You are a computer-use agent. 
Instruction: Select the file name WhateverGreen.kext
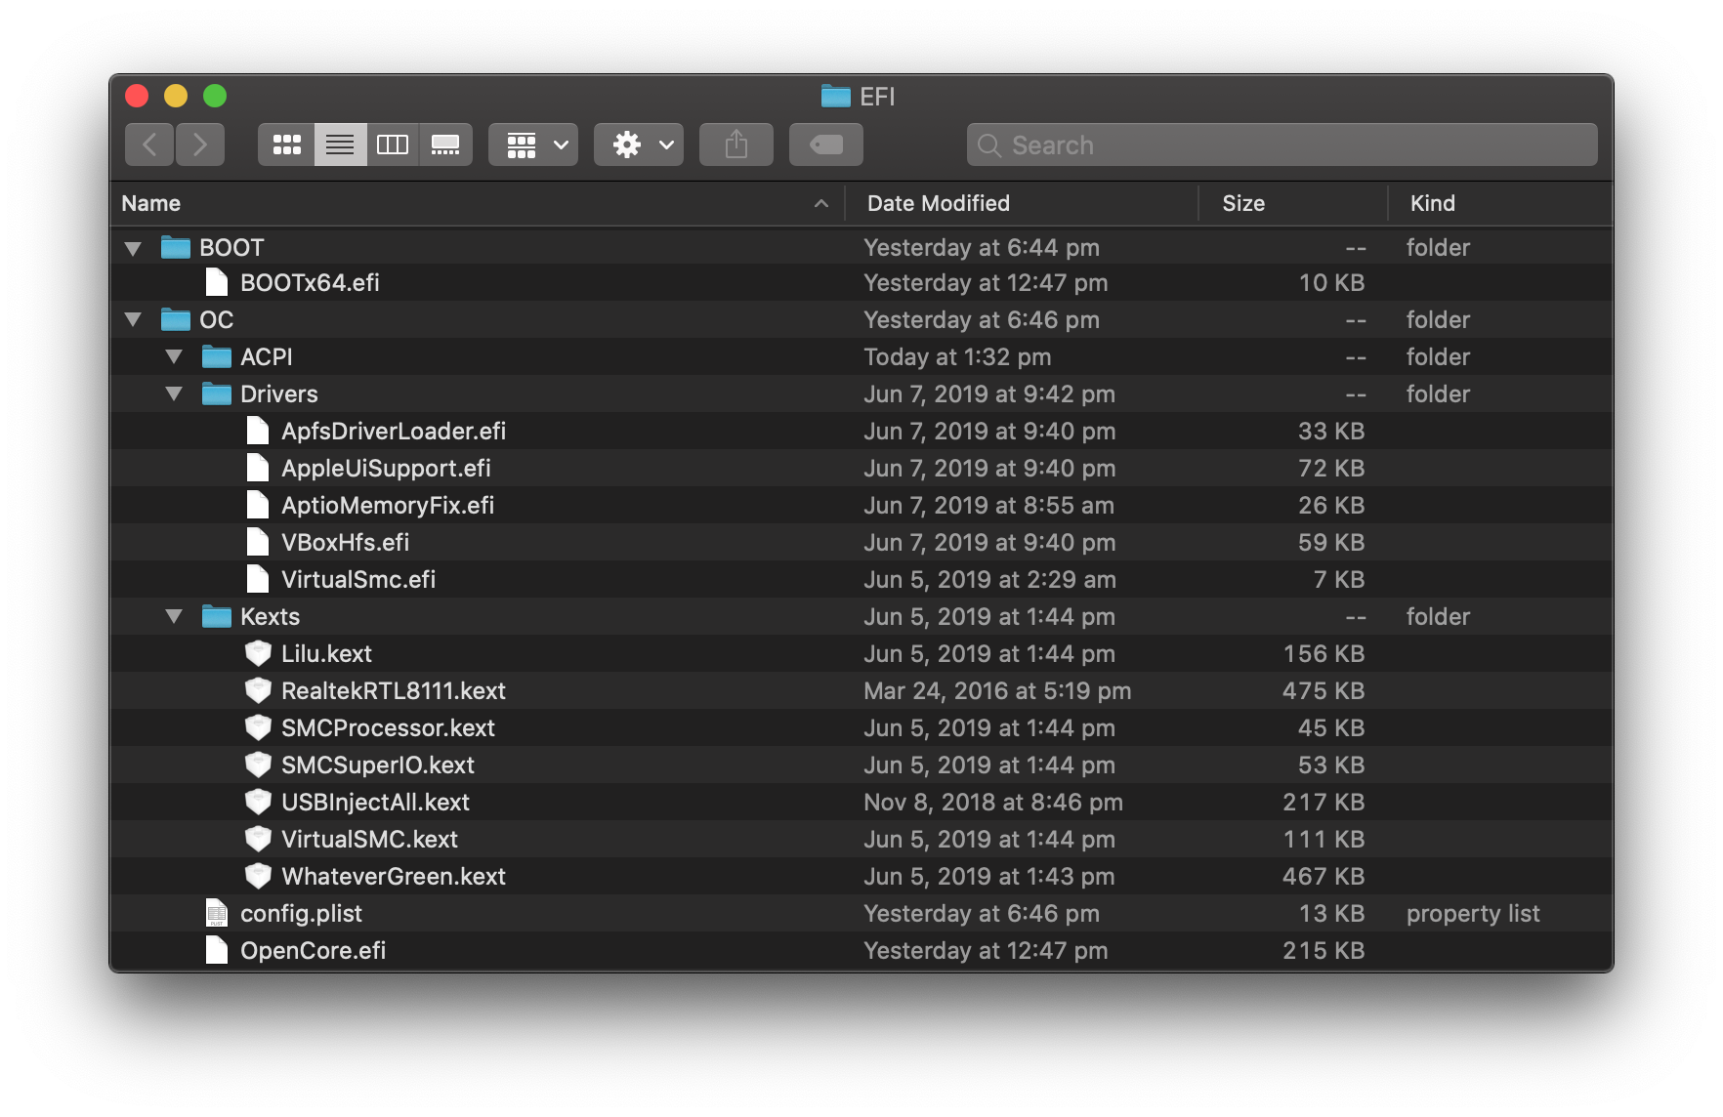pos(394,877)
